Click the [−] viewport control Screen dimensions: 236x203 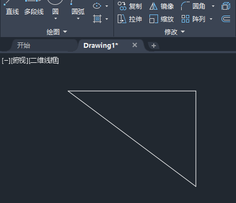click(6, 61)
